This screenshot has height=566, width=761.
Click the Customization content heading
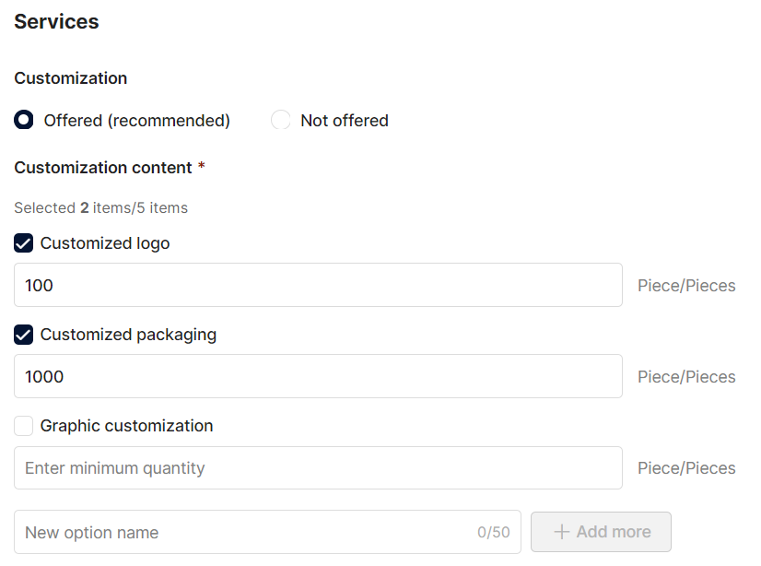pyautogui.click(x=103, y=168)
